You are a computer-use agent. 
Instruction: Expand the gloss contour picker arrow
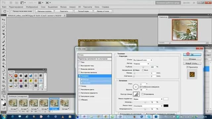[x=139, y=94]
